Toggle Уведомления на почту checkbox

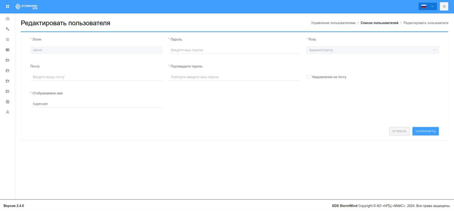click(308, 77)
